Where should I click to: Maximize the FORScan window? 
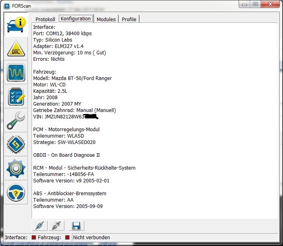click(255, 4)
